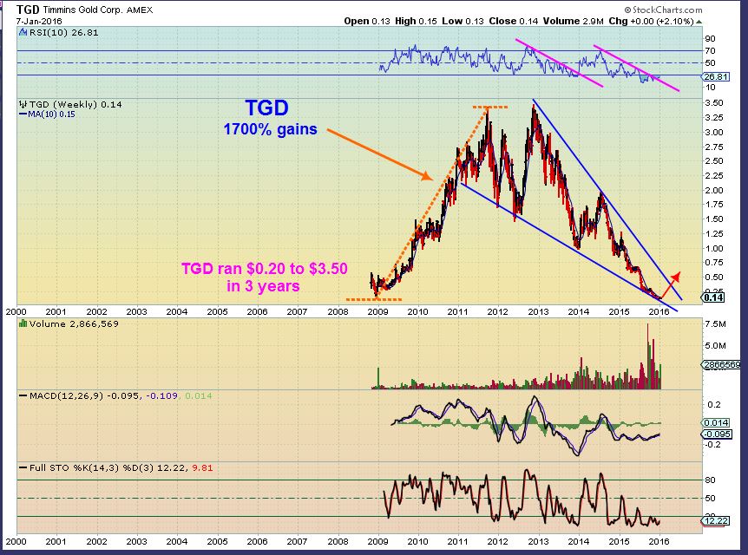Click the 0.2 MACD axis label
Image resolution: width=748 pixels, height=555 pixels.
point(714,405)
